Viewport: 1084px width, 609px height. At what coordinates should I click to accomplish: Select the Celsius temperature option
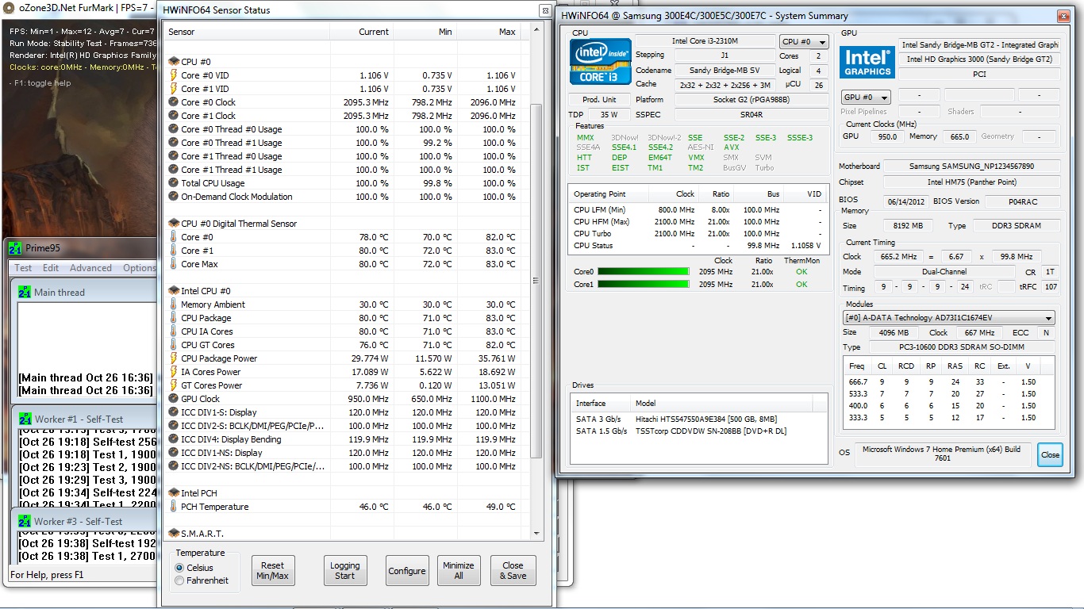179,568
